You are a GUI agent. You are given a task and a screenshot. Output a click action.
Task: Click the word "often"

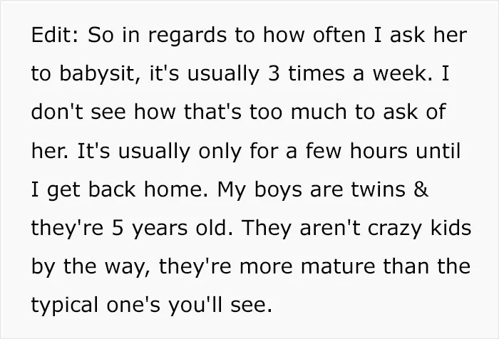pos(339,35)
